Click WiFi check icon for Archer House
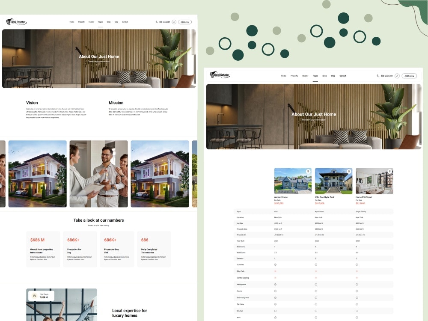Image resolution: width=428 pixels, height=321 pixels. [275, 318]
